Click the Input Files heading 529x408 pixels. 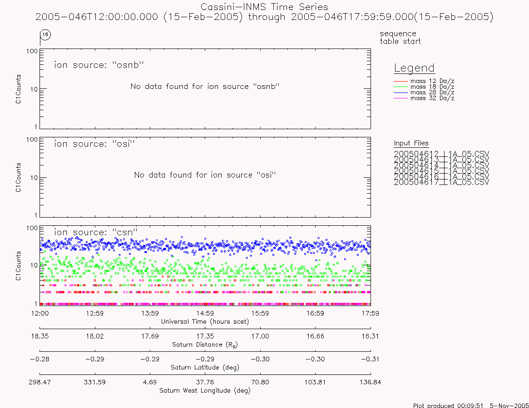click(x=411, y=143)
